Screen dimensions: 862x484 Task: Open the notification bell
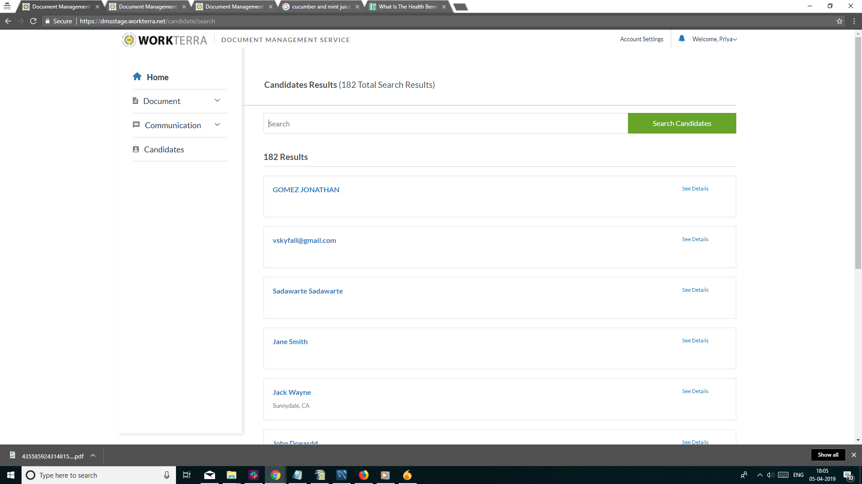[682, 39]
